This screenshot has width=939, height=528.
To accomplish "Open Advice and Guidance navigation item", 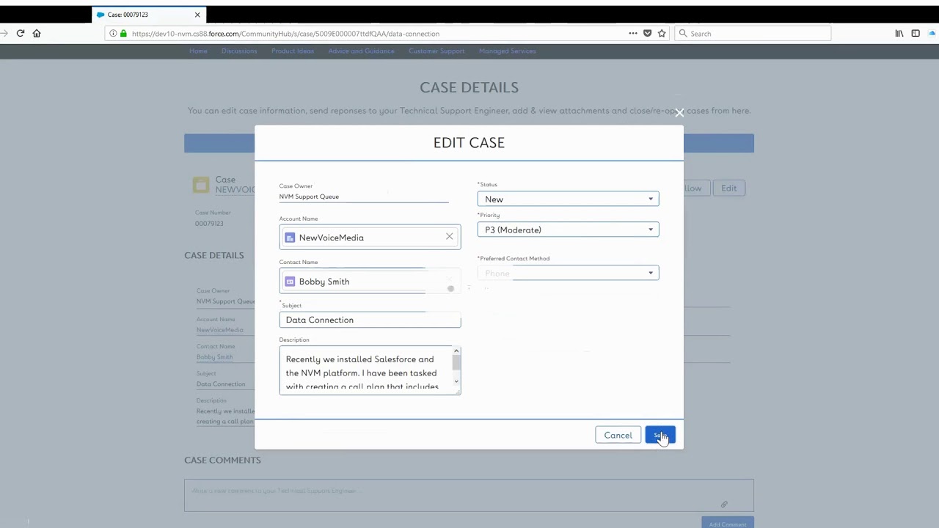I will (361, 51).
